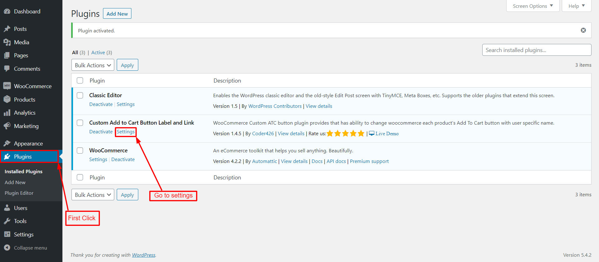The image size is (599, 262).
Task: Open the Plugin Editor submenu item
Action: click(19, 193)
